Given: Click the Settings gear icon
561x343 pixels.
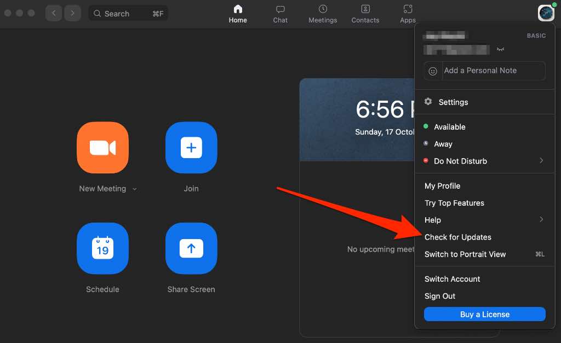Looking at the screenshot, I should [x=428, y=102].
